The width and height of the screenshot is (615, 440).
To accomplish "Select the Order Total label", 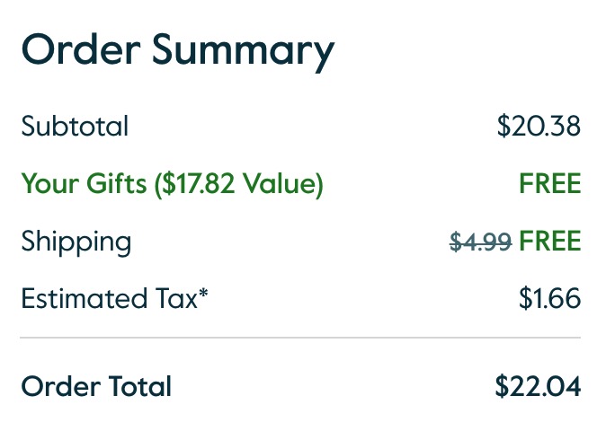I will coord(96,387).
